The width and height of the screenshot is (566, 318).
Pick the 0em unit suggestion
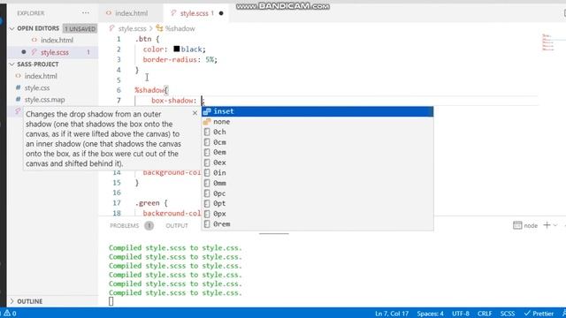(x=317, y=152)
